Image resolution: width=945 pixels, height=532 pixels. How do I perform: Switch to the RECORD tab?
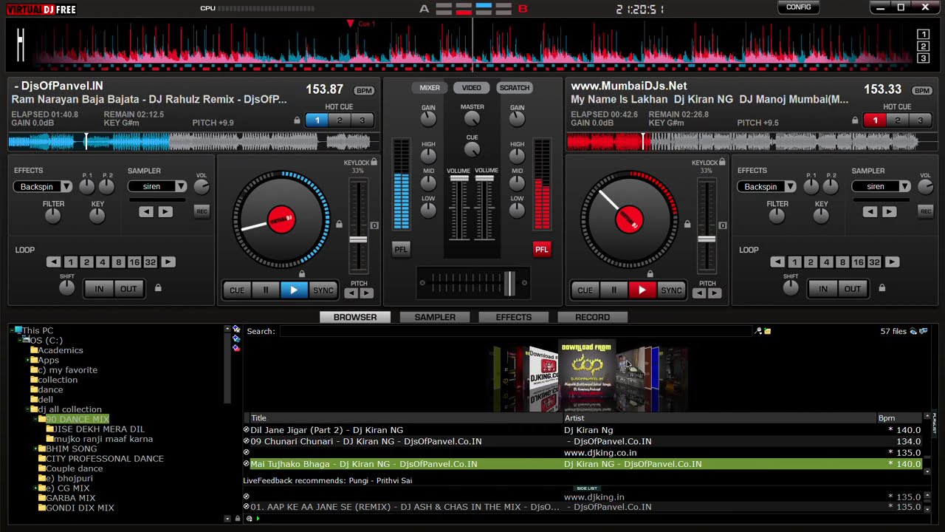point(592,317)
